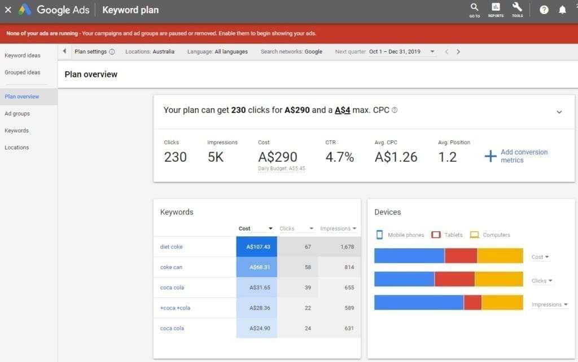Click the Daily Budget: A$5.45 text
Image resolution: width=578 pixels, height=362 pixels.
pyautogui.click(x=282, y=169)
